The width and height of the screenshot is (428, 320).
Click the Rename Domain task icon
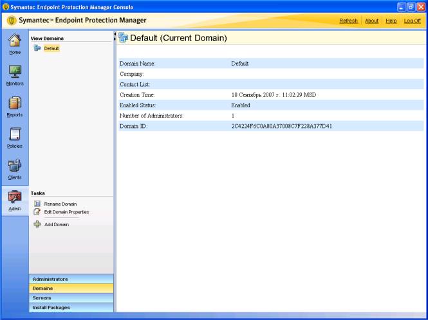coord(37,204)
